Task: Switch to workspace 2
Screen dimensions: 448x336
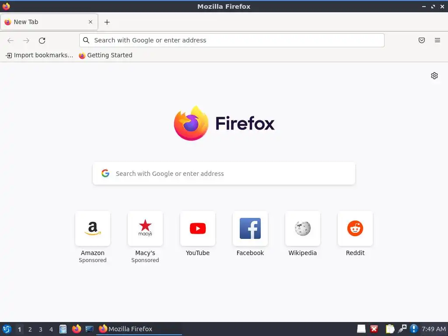Action: [30, 329]
